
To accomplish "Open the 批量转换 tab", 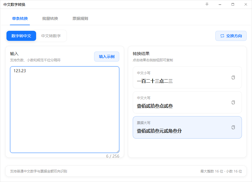I will pyautogui.click(x=50, y=18).
